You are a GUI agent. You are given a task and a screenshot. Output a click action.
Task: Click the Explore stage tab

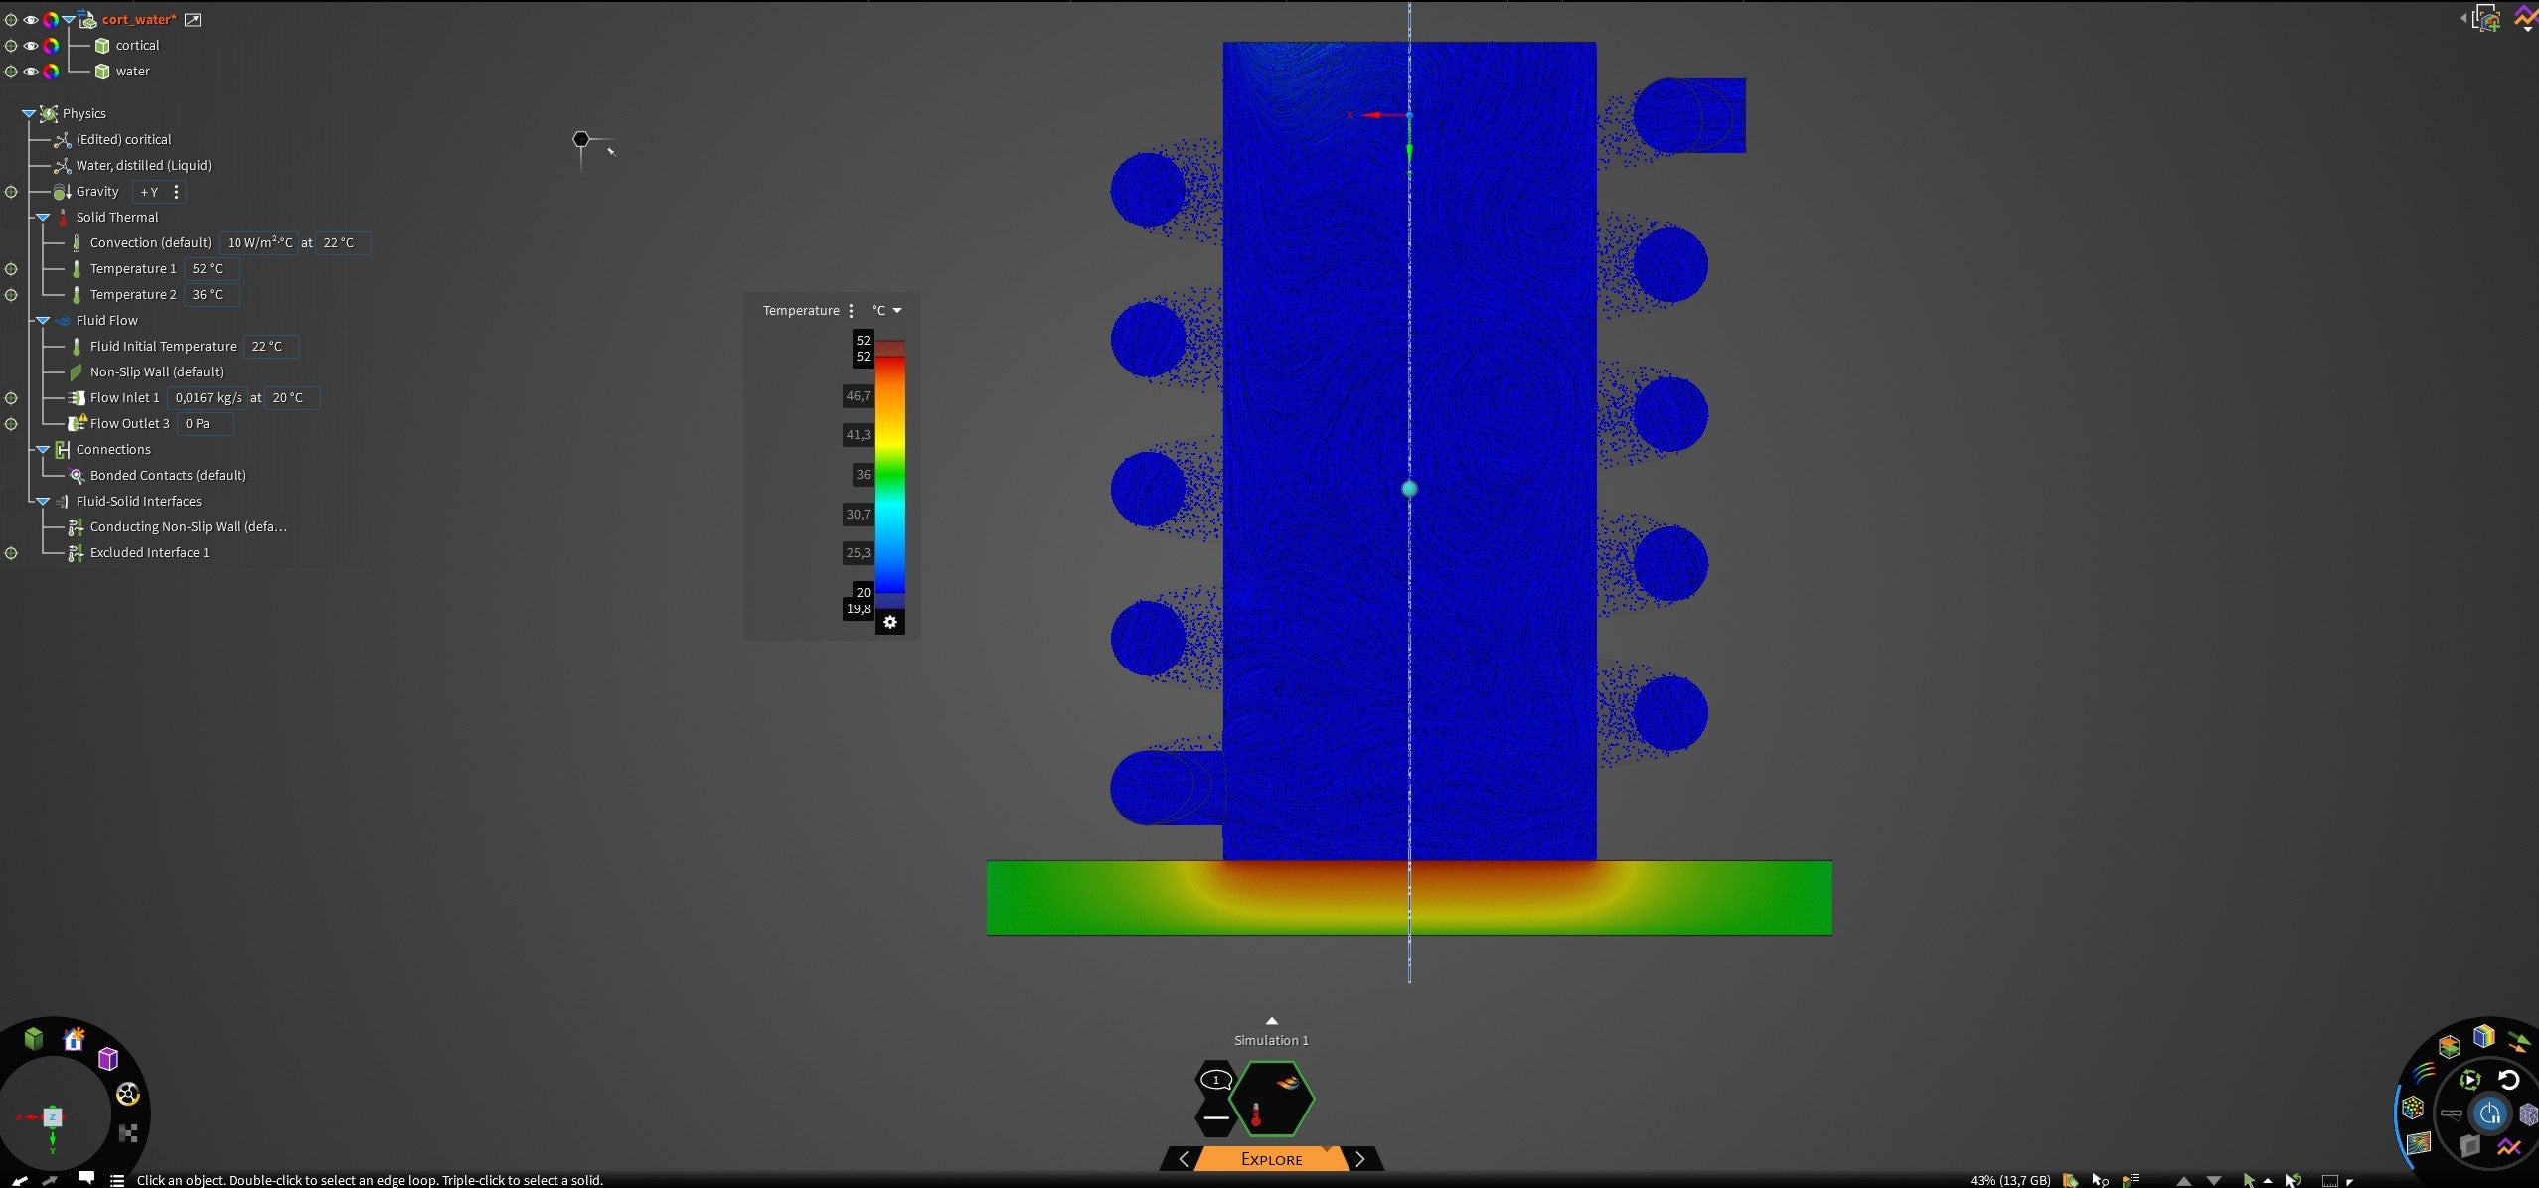(x=1271, y=1159)
